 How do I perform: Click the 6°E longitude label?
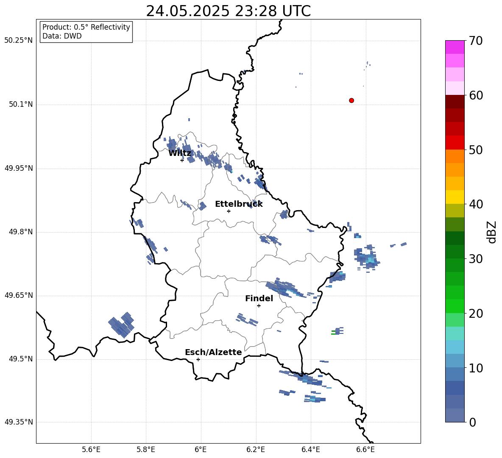point(201,450)
